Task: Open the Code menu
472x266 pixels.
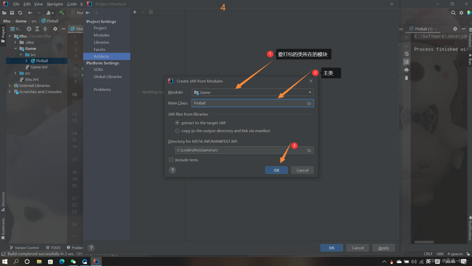Action: (x=72, y=4)
